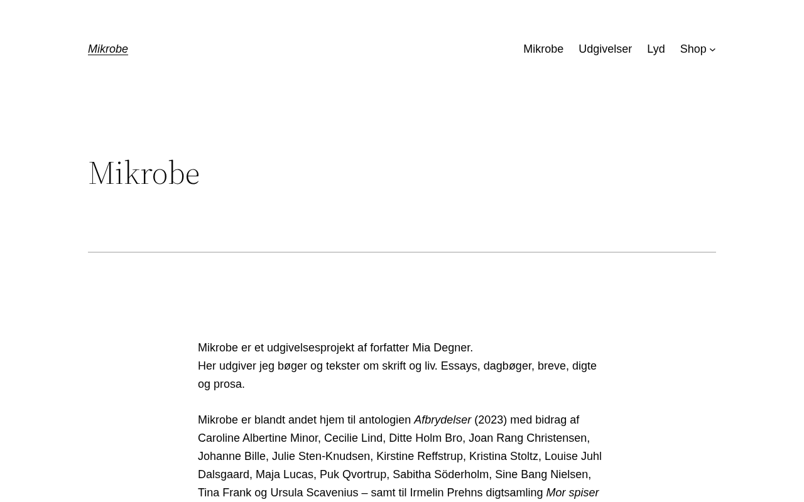The image size is (804, 502).
Task: Click the name Caroline Albertine Minor
Action: 259,438
